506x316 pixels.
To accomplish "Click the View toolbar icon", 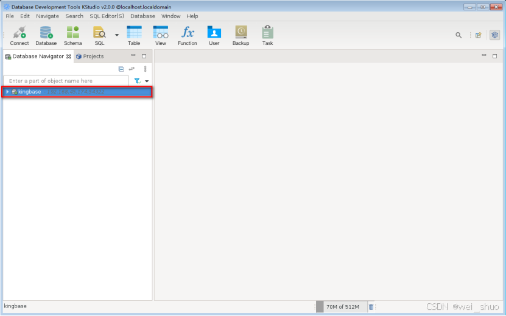I will (x=161, y=35).
